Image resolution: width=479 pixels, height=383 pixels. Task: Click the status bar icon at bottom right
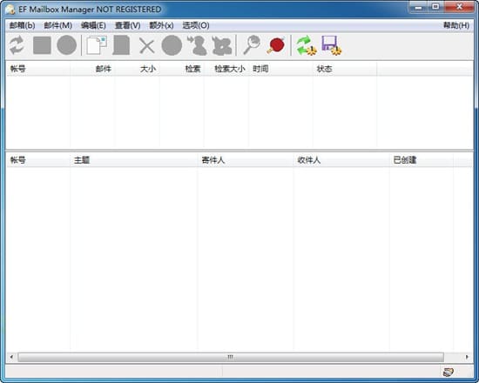point(449,372)
